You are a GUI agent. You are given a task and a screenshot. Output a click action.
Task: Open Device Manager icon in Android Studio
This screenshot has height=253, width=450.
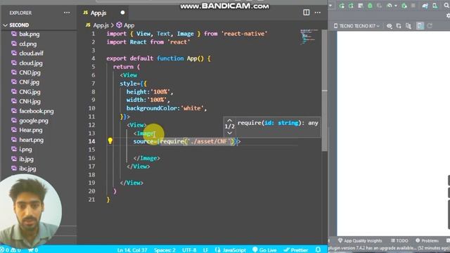pos(435,6)
